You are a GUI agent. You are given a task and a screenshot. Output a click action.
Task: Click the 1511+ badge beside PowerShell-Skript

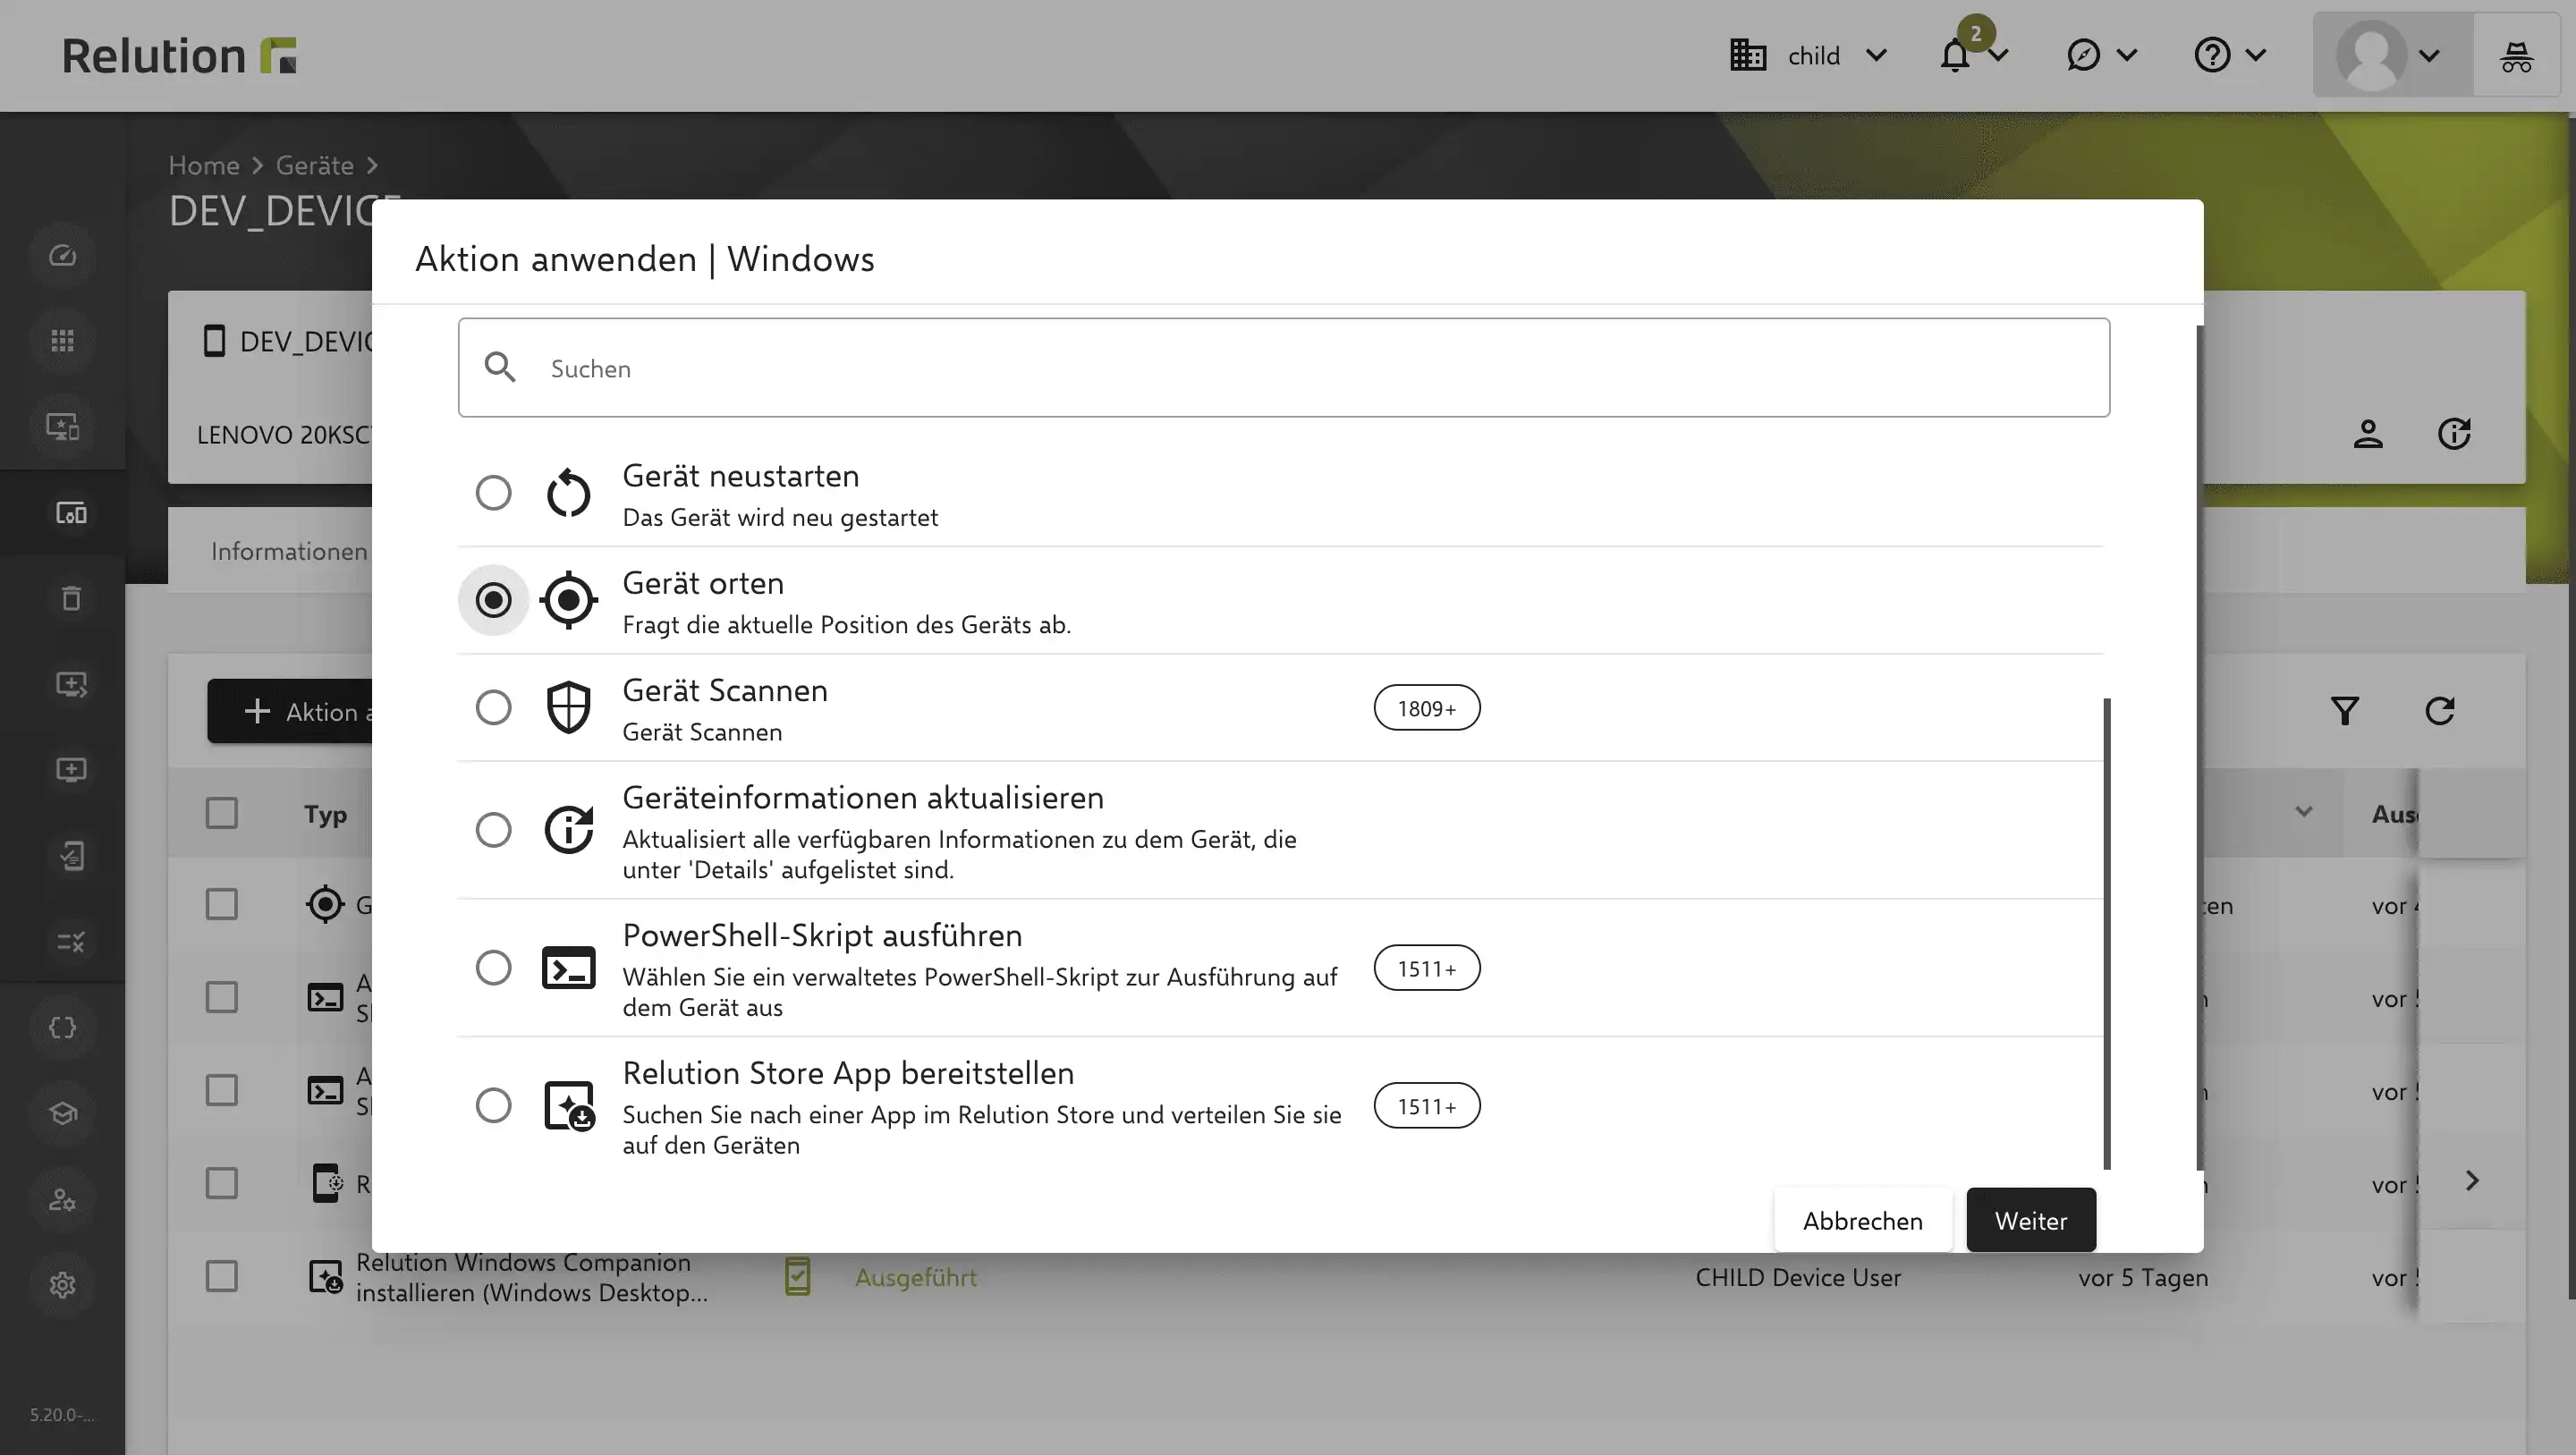pos(1427,968)
